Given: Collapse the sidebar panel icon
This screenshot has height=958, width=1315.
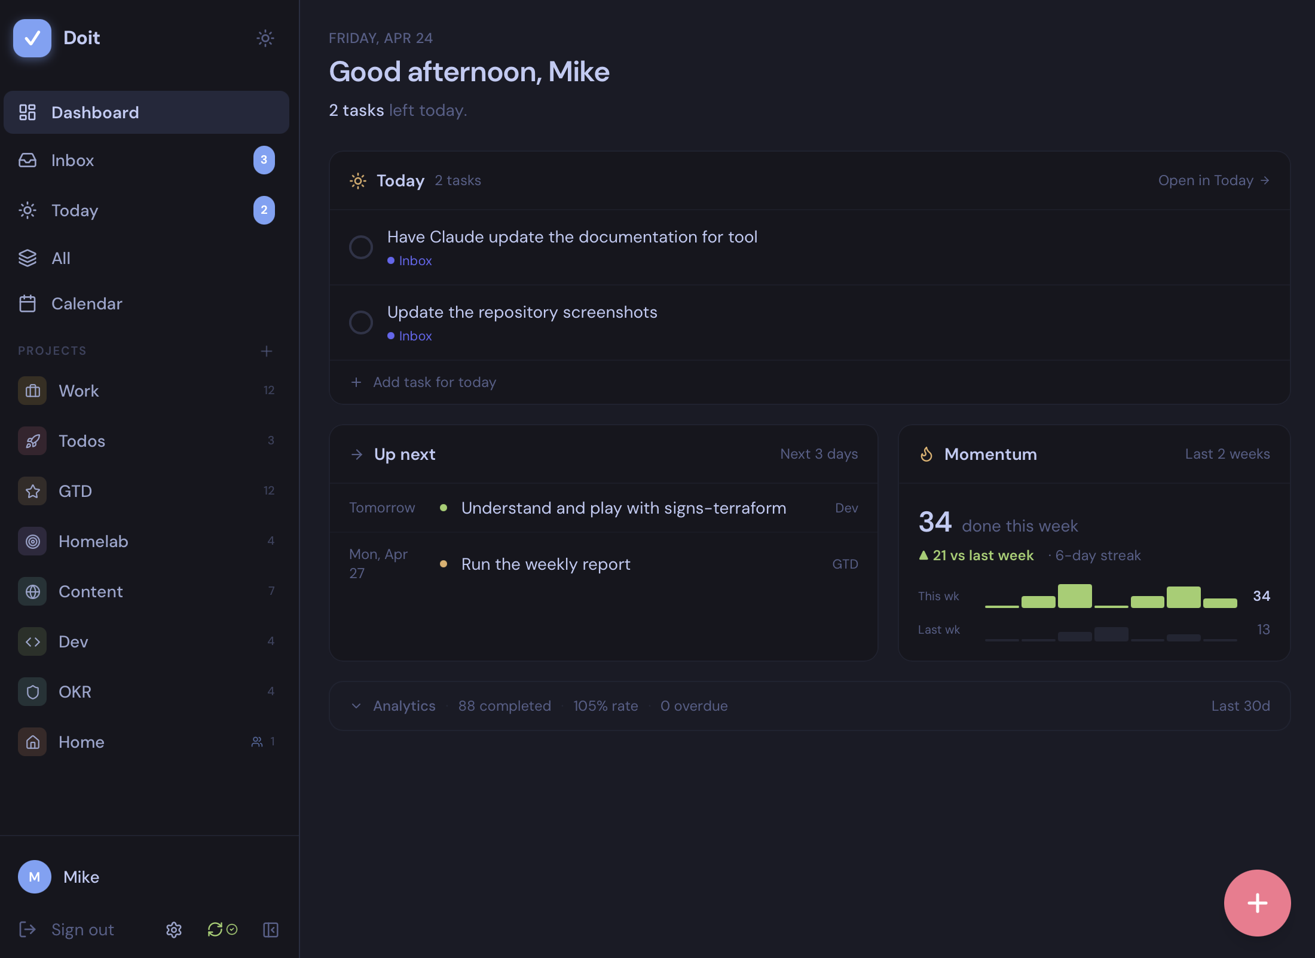Looking at the screenshot, I should pos(271,929).
